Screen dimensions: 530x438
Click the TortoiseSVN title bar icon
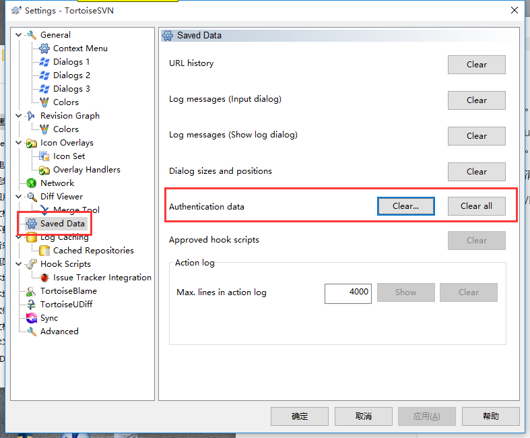coord(16,11)
